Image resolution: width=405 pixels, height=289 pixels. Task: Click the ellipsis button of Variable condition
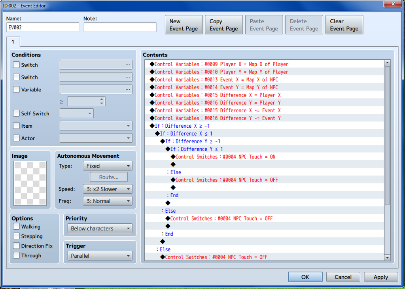coord(127,90)
